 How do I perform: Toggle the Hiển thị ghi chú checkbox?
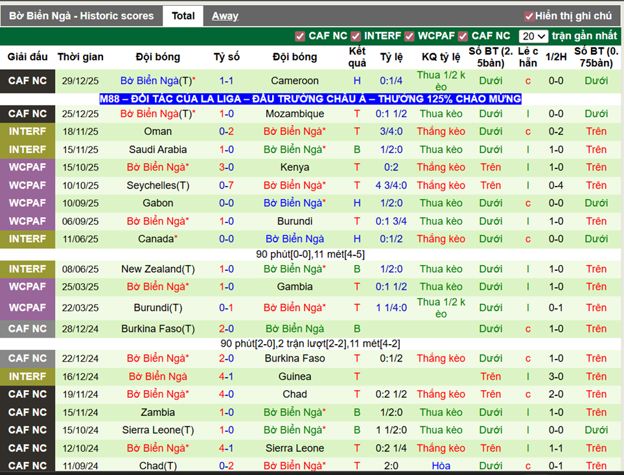[529, 16]
